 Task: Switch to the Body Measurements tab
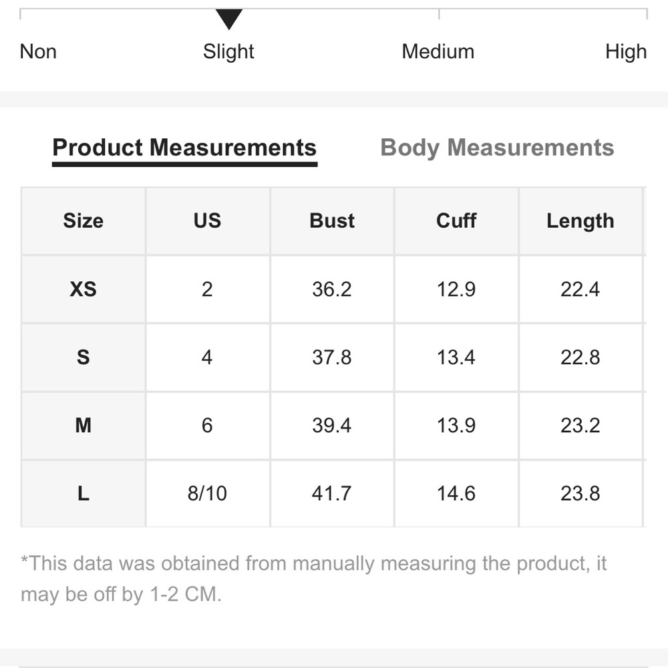point(497,148)
